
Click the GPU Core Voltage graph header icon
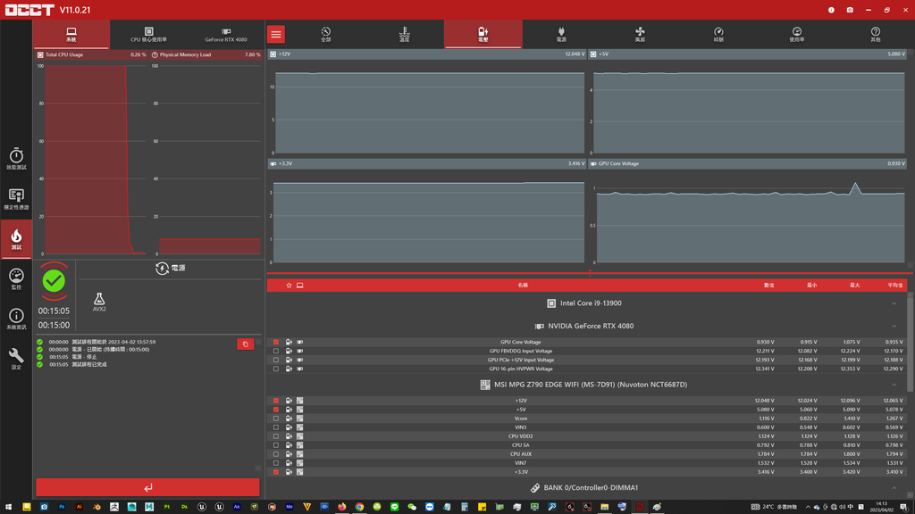(x=593, y=164)
